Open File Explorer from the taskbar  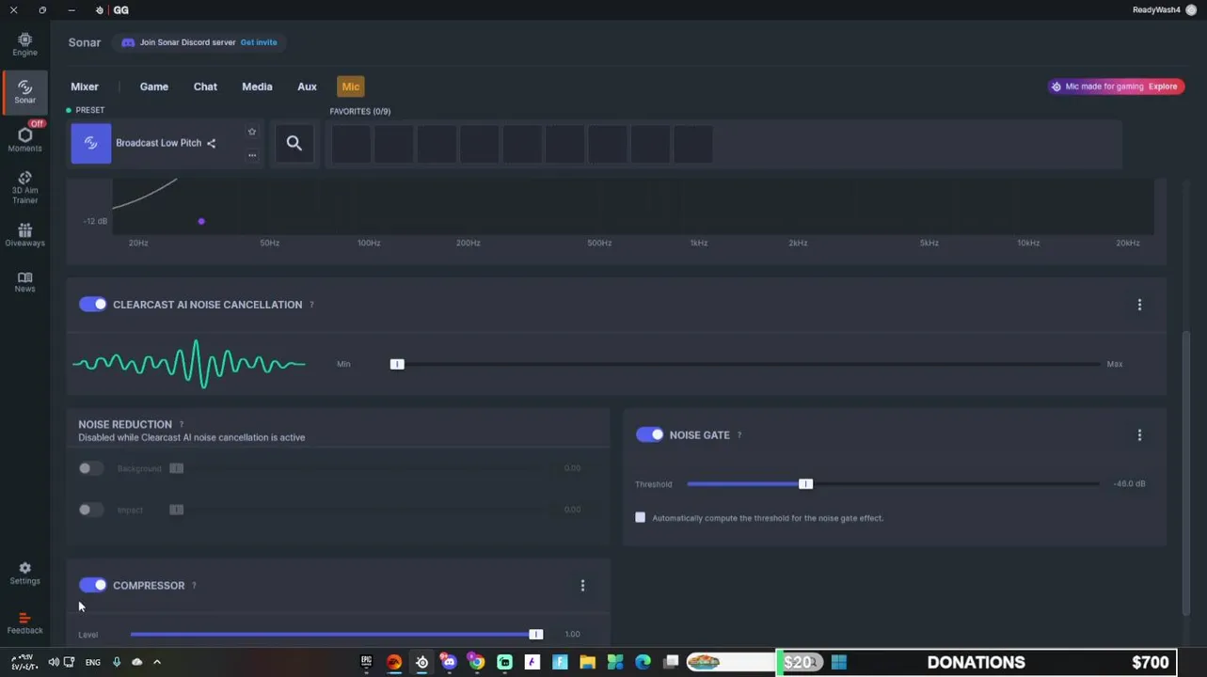[587, 662]
